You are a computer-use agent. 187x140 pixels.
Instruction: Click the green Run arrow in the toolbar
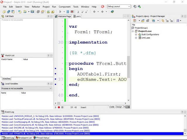pos(60,12)
